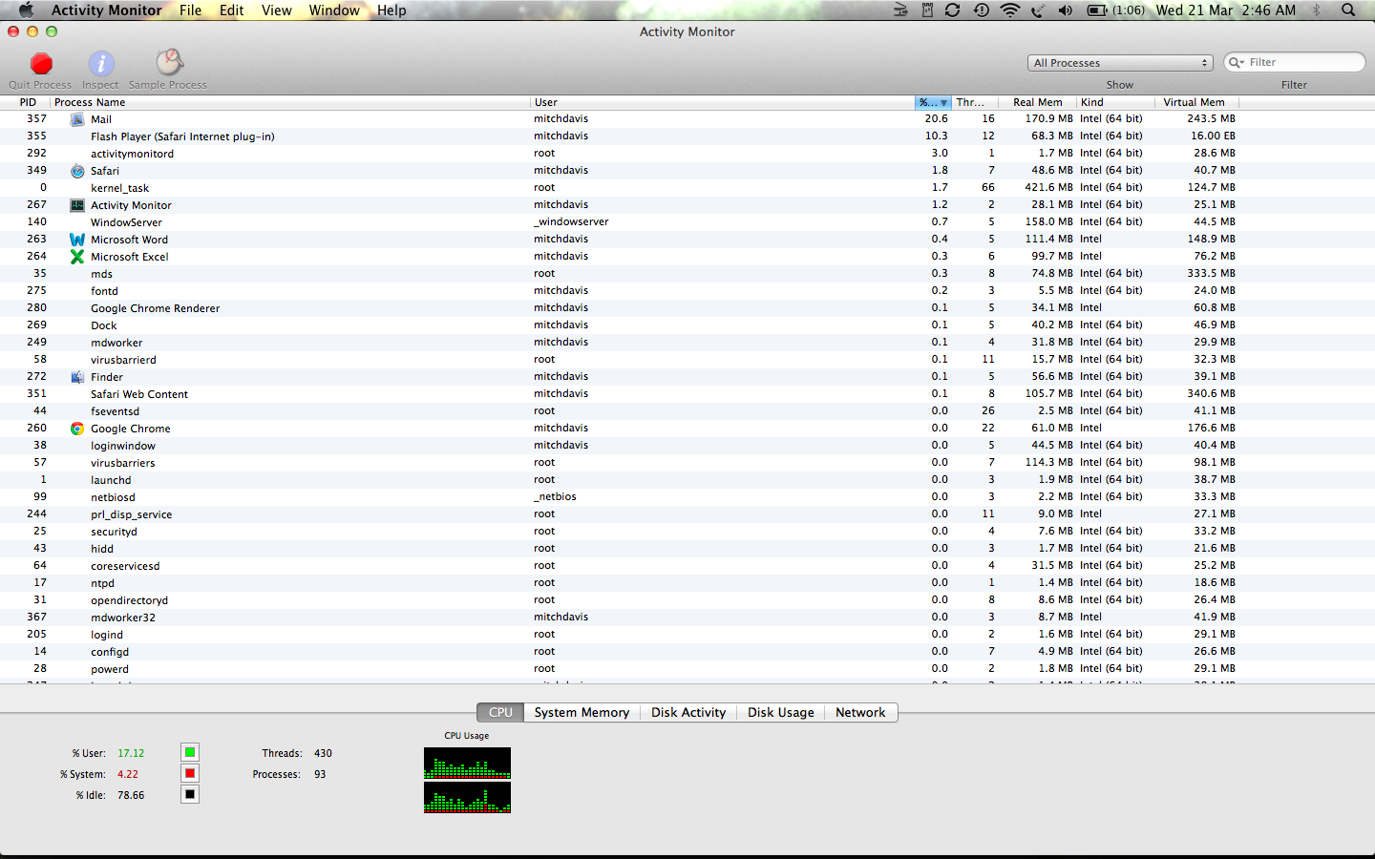Open the Help menu
This screenshot has width=1375, height=859.
pos(391,10)
